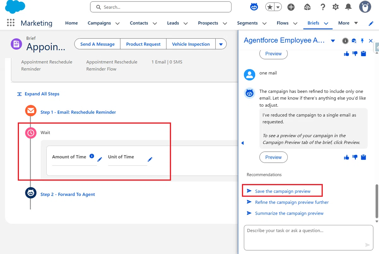This screenshot has height=254, width=379.
Task: Select Save the campaign preview recommendation
Action: pos(283,191)
